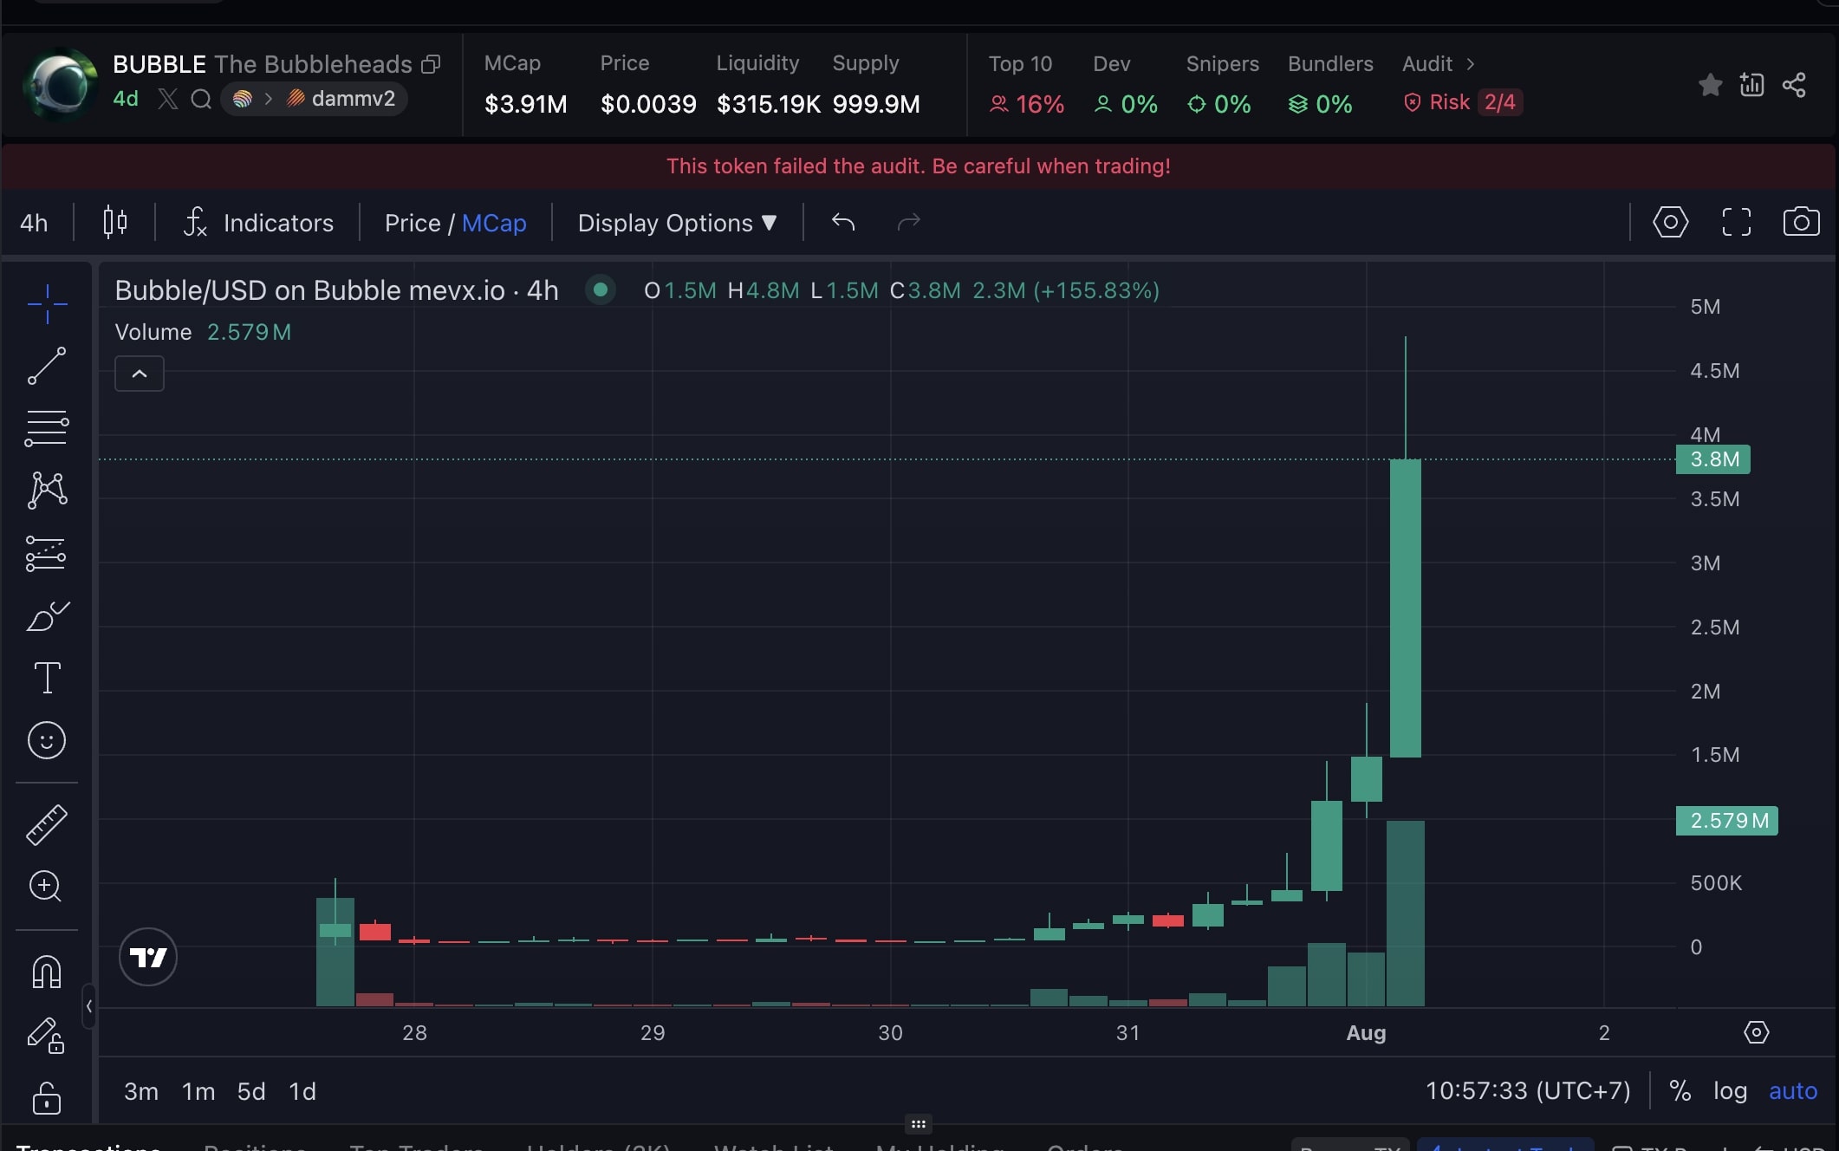Set chart range to 1m
The image size is (1839, 1151).
point(198,1091)
